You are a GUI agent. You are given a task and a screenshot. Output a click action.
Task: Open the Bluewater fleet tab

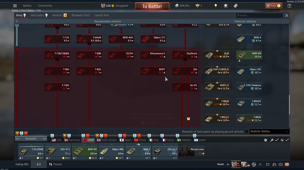(81, 15)
